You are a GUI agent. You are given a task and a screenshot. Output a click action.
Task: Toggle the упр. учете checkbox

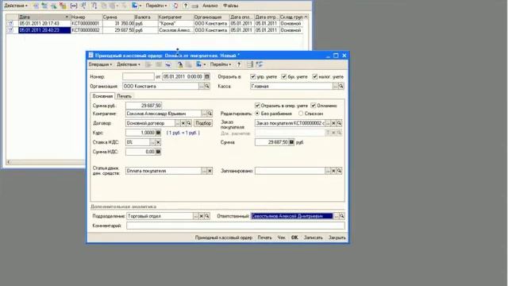click(253, 77)
